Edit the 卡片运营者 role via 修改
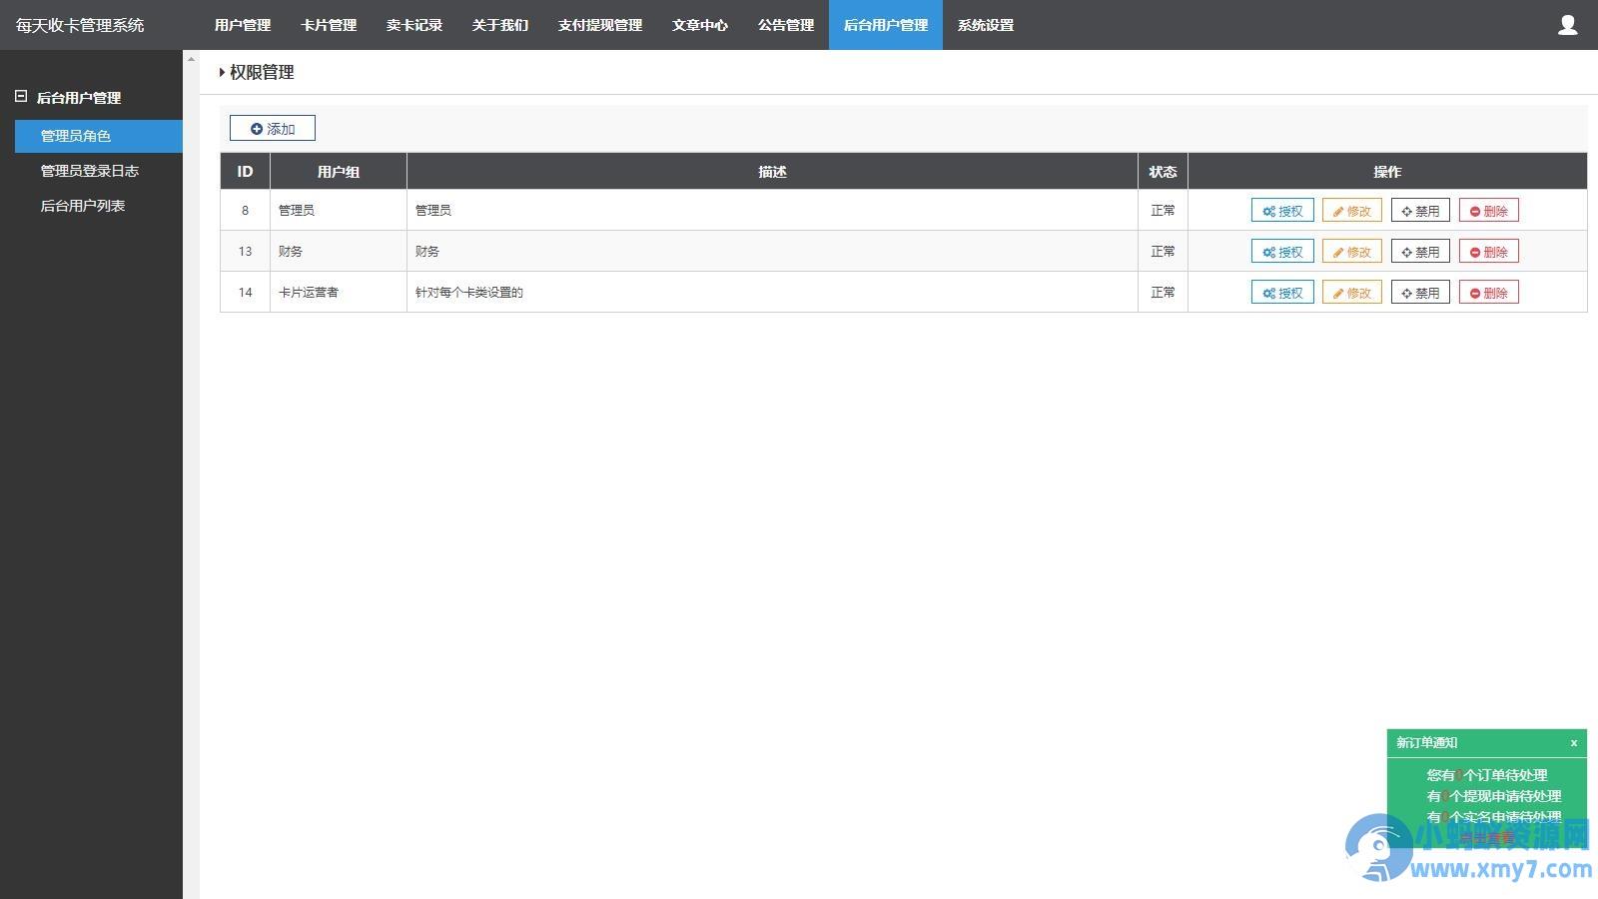The height and width of the screenshot is (899, 1598). tap(1352, 293)
